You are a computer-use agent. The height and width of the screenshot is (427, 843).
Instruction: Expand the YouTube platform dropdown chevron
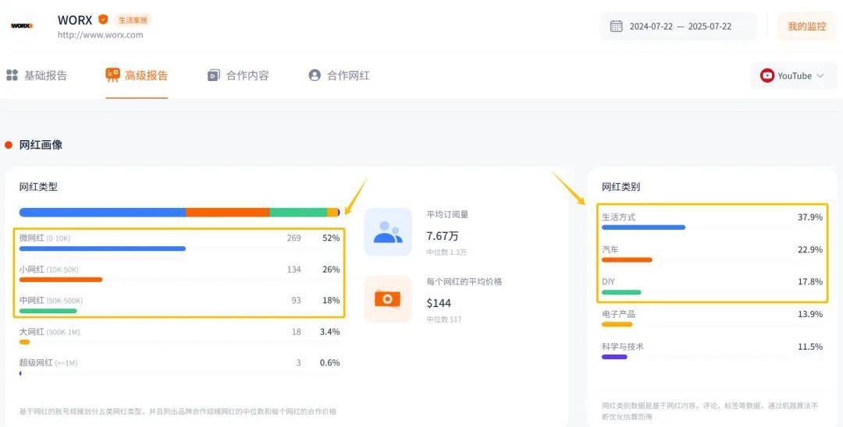[x=820, y=76]
